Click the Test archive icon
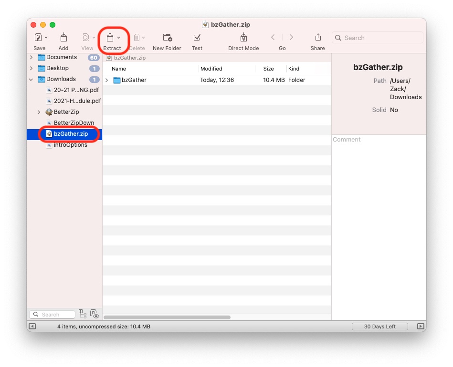 [x=197, y=38]
